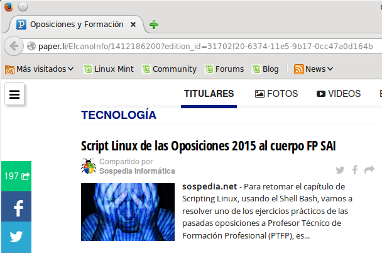This screenshot has width=382, height=253.
Task: Click the window button beside Firefox logo
Action: pos(23,6)
